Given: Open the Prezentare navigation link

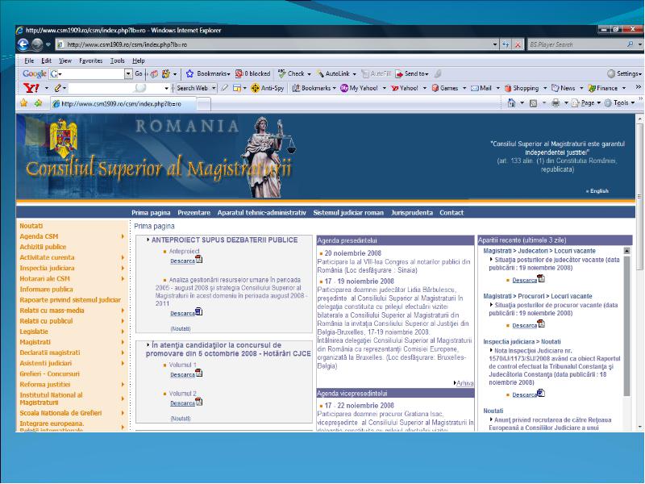Looking at the screenshot, I should click(193, 213).
